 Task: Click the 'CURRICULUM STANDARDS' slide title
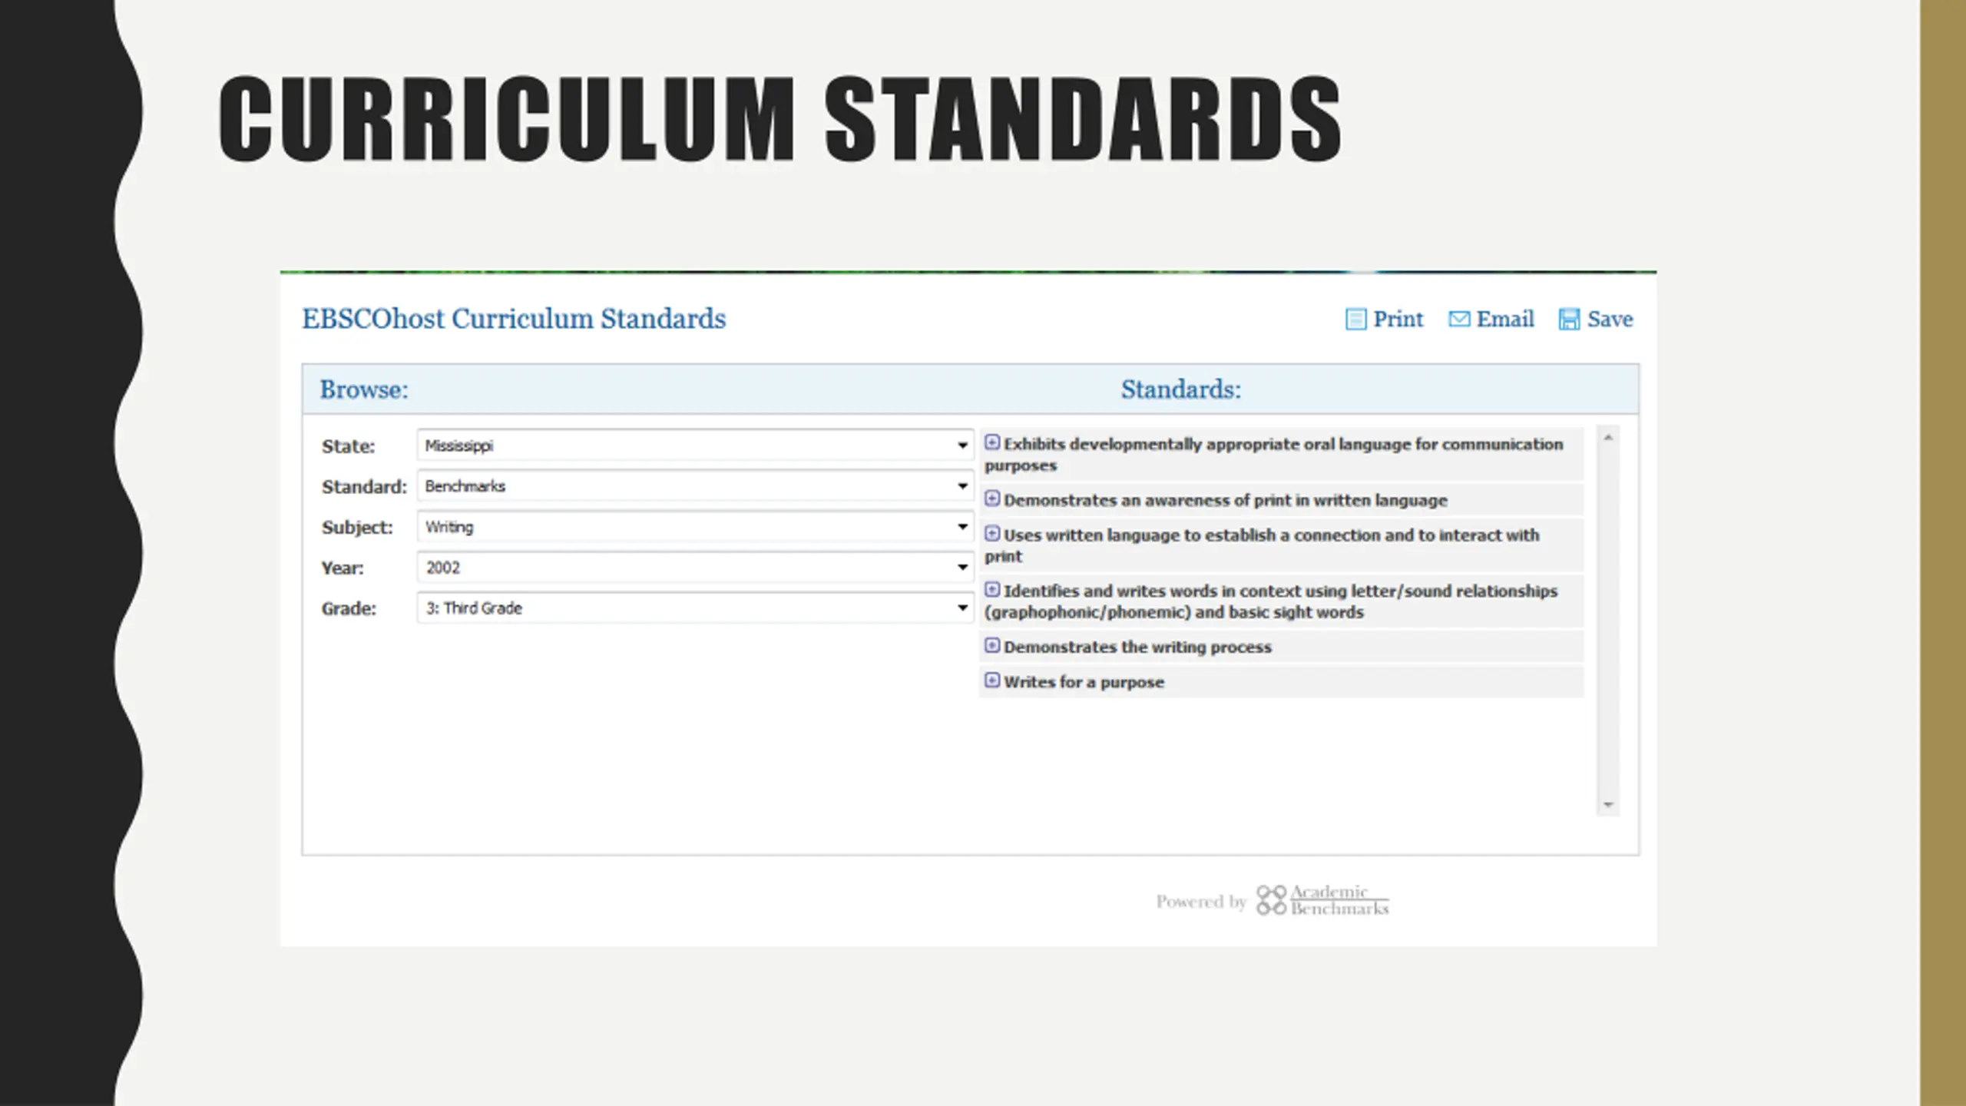pos(780,119)
